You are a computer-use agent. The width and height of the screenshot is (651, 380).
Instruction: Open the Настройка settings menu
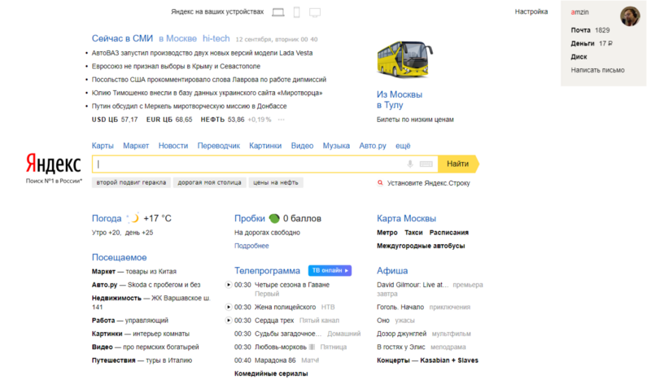pyautogui.click(x=531, y=11)
